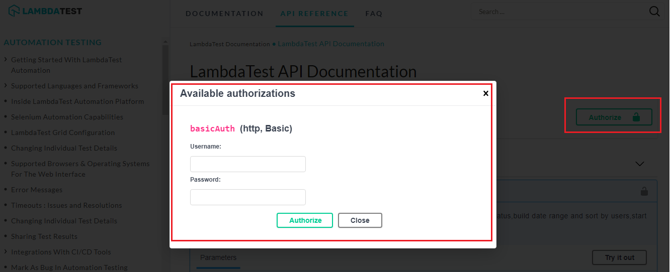The width and height of the screenshot is (671, 272).
Task: Click the lock icon on the endpoint row
Action: pos(644,191)
